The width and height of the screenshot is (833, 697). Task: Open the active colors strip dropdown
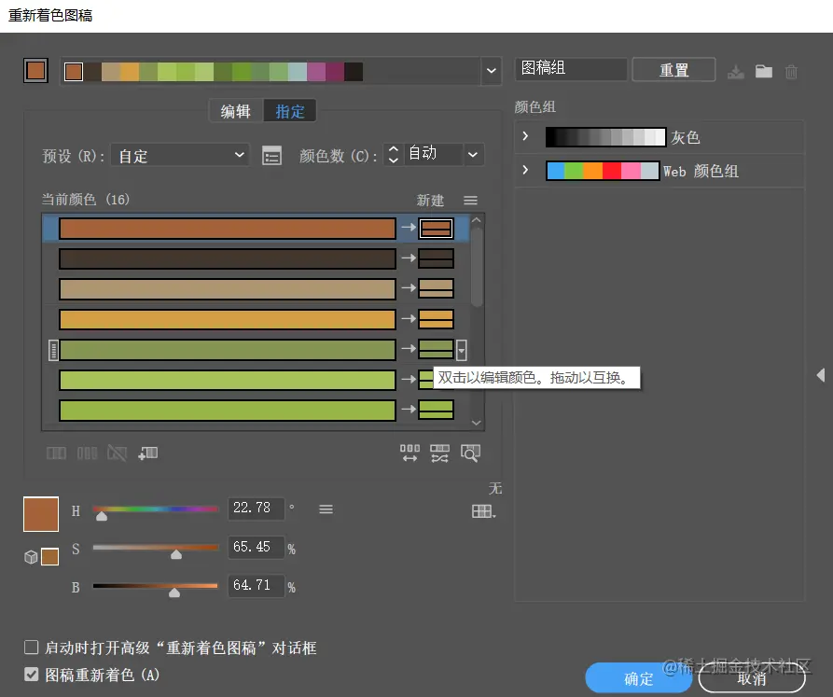pos(492,71)
